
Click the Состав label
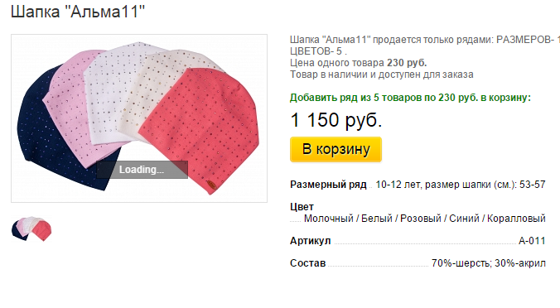point(308,263)
